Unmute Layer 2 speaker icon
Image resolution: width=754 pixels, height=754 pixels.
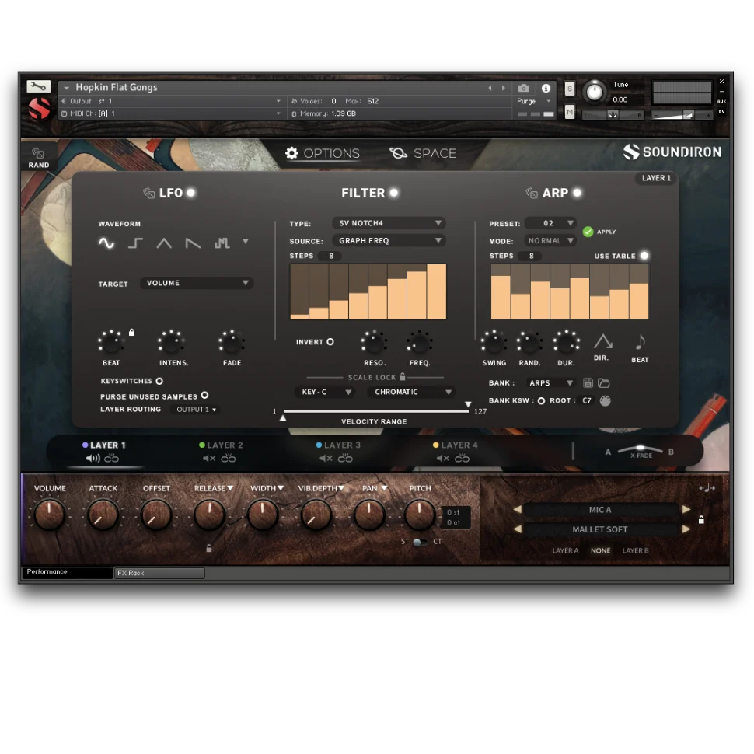(x=209, y=459)
